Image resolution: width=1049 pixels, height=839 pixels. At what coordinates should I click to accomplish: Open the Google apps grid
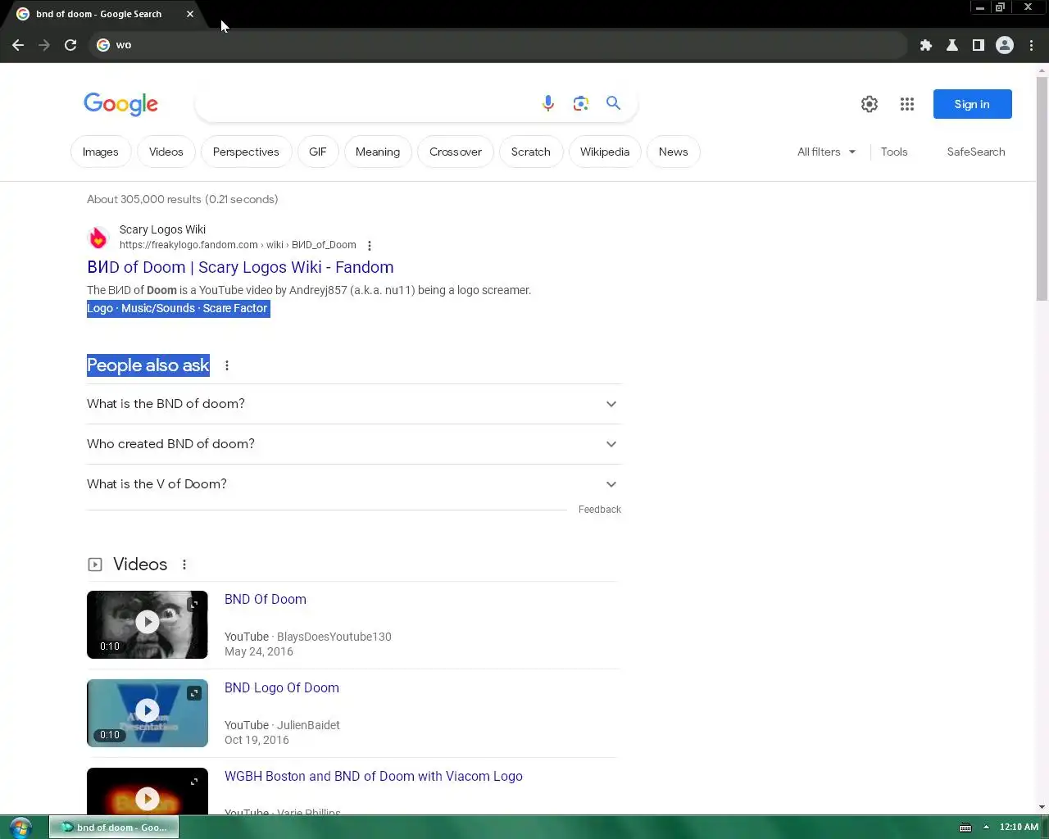tap(907, 104)
